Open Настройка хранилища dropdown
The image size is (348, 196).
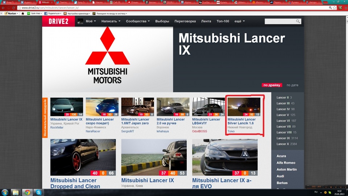point(77,13)
